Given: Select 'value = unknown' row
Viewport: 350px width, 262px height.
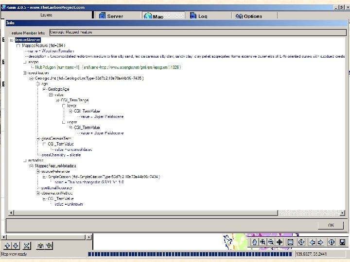Looking at the screenshot, I should tap(69, 204).
